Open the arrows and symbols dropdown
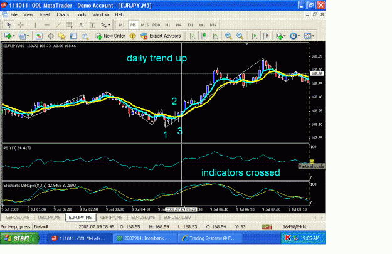The width and height of the screenshot is (392, 254). 105,24
